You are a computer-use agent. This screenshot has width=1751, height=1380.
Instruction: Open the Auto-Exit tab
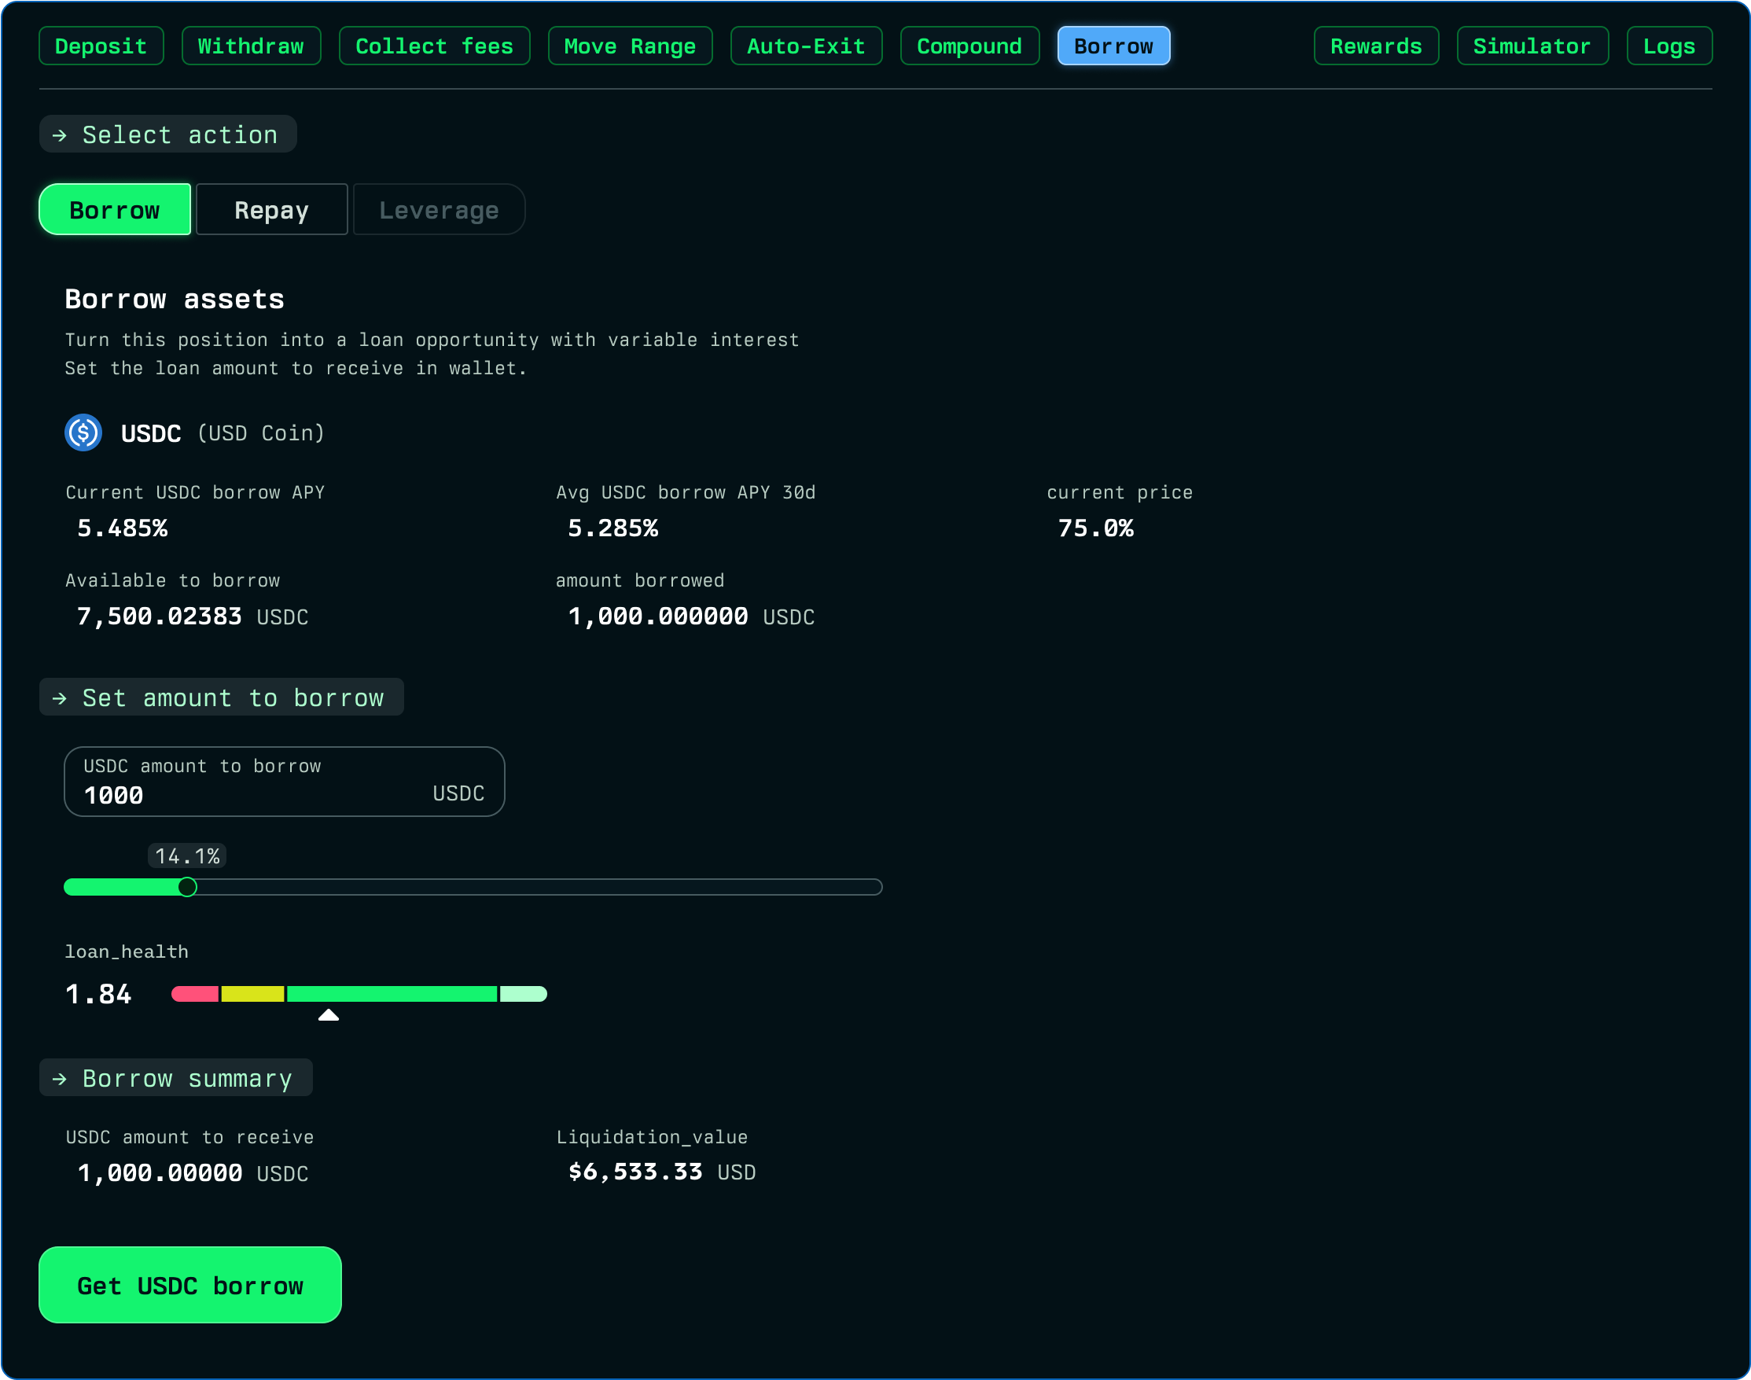(x=806, y=46)
